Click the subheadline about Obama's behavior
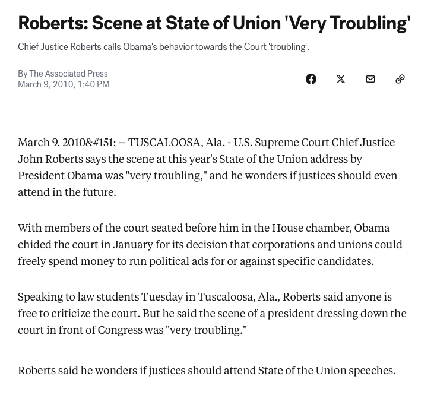The width and height of the screenshot is (437, 398). coord(163,47)
